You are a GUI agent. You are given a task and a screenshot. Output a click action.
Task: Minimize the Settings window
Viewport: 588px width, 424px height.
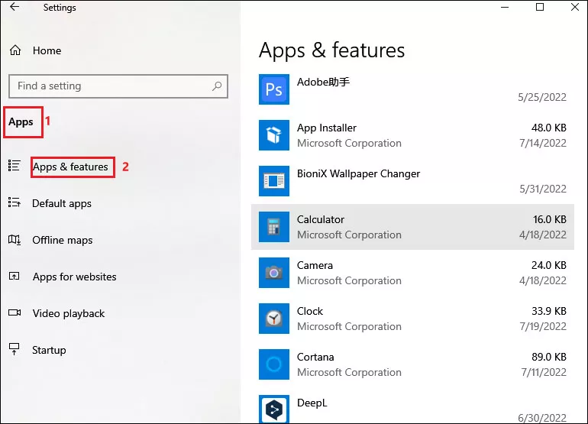point(505,7)
